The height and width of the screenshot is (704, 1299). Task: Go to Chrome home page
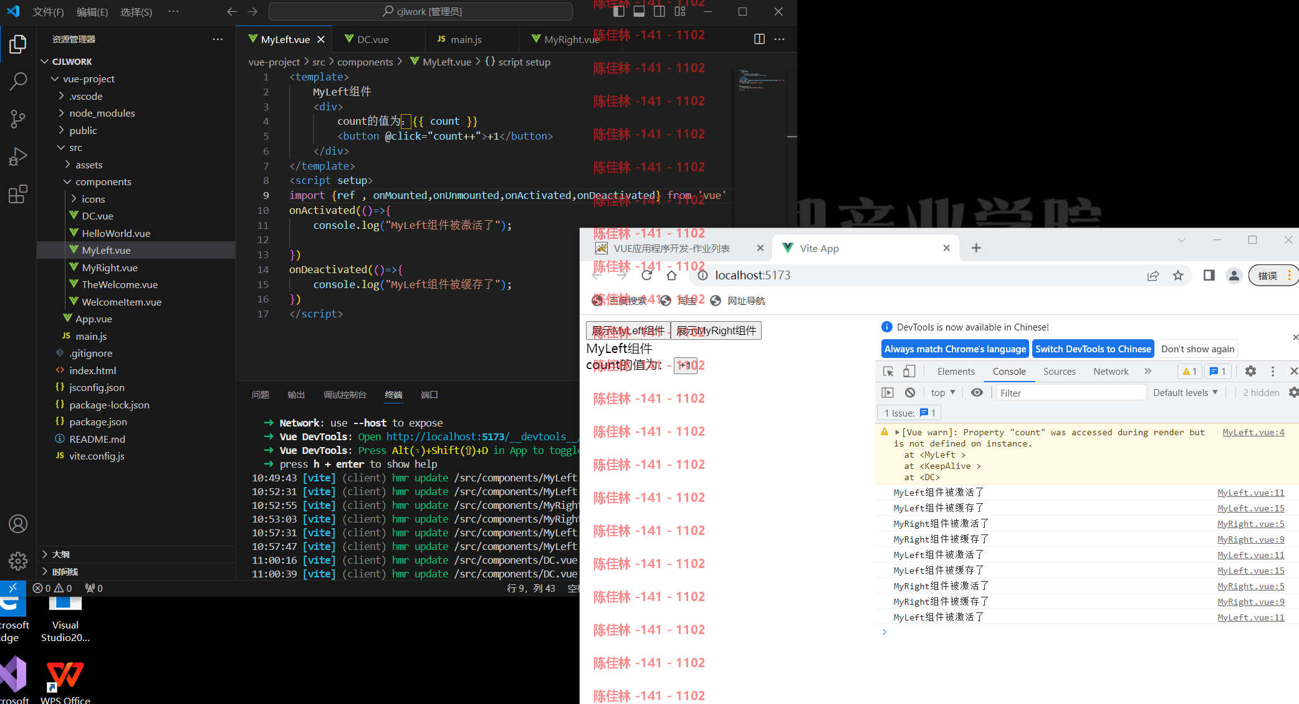[671, 276]
